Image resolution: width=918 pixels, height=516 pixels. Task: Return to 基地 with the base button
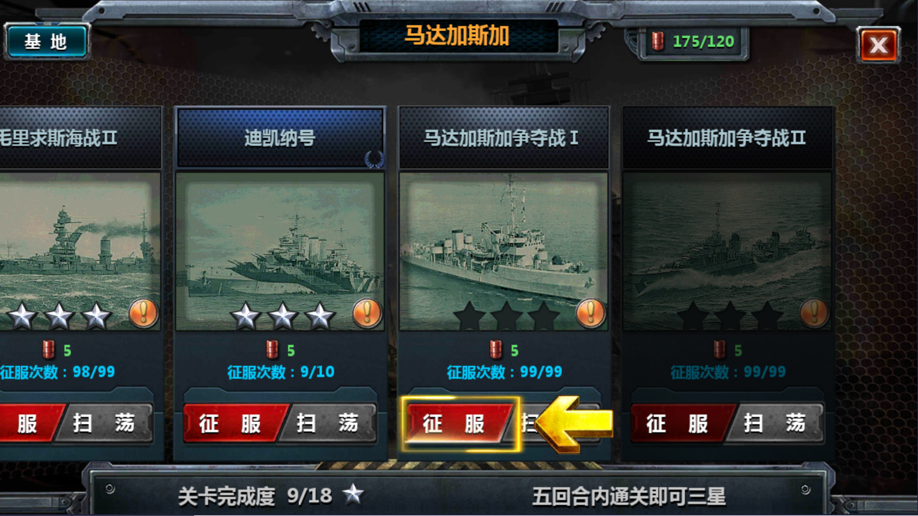[46, 42]
